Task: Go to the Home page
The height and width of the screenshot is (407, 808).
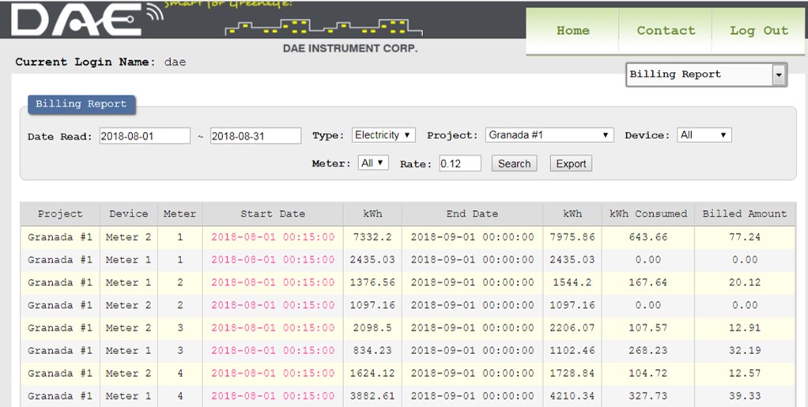Action: coord(572,30)
